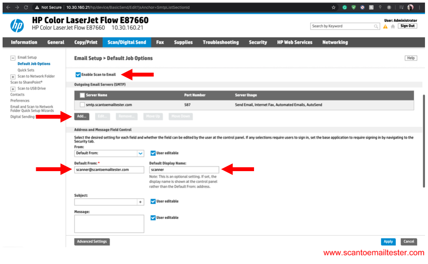428x264 pixels.
Task: Add a subject using the plus button
Action: (x=140, y=202)
